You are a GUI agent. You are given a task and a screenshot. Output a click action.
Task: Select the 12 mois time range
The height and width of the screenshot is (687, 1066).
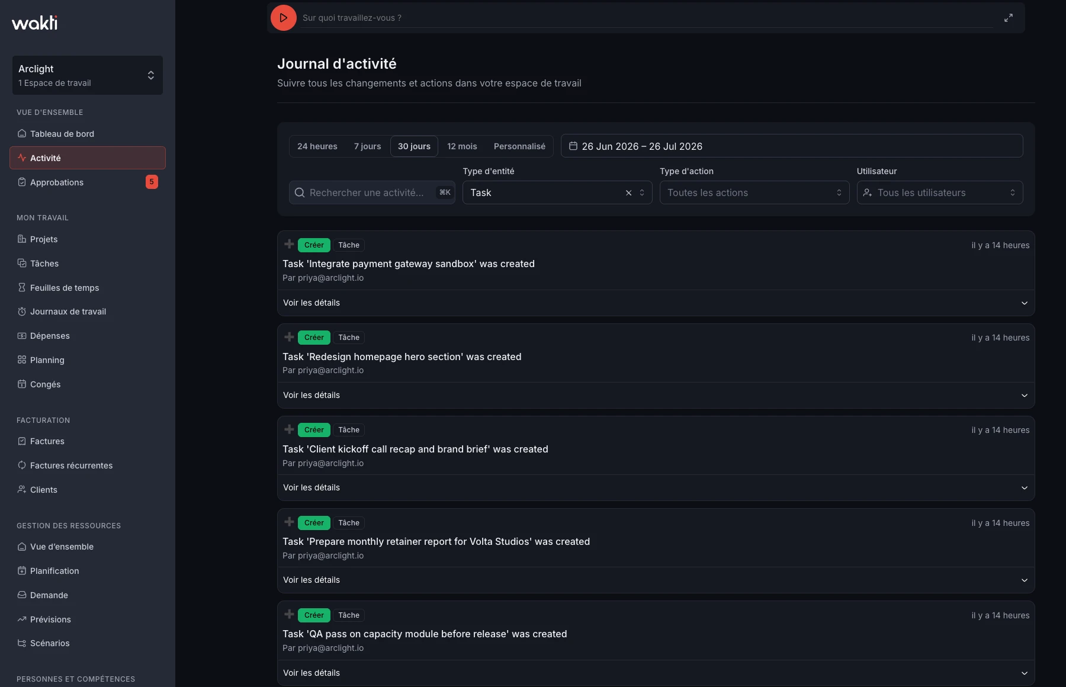coord(462,146)
